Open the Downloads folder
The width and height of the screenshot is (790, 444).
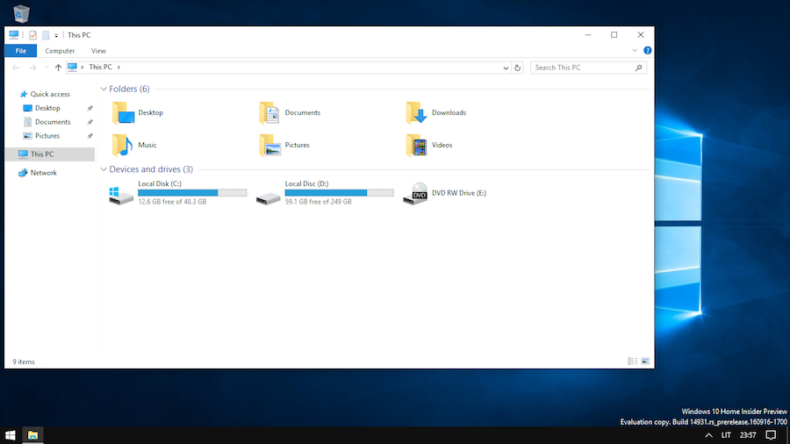(416, 113)
